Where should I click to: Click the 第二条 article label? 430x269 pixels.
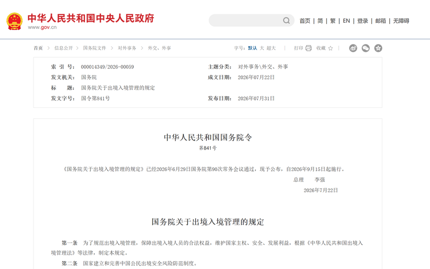[70, 263]
